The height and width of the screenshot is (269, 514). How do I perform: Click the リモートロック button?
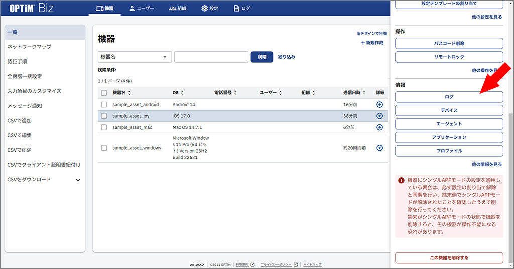(x=449, y=57)
